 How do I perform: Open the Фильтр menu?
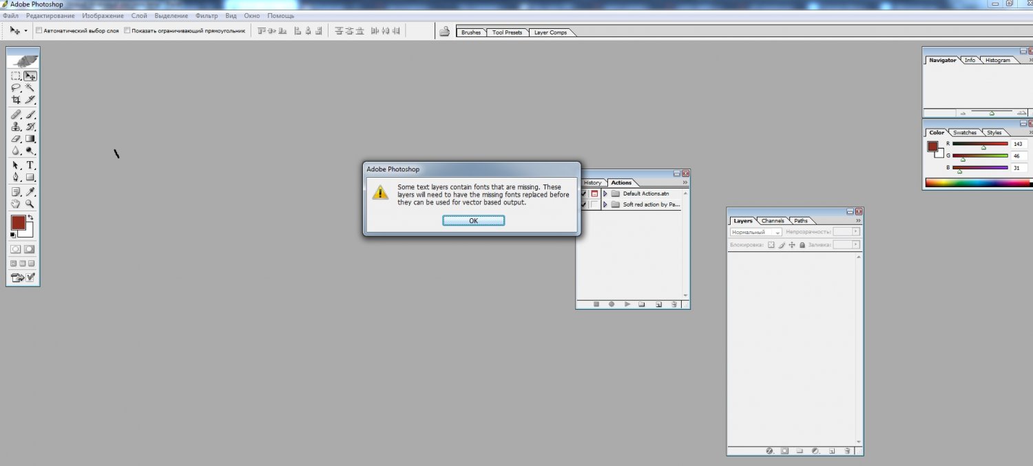(x=207, y=15)
